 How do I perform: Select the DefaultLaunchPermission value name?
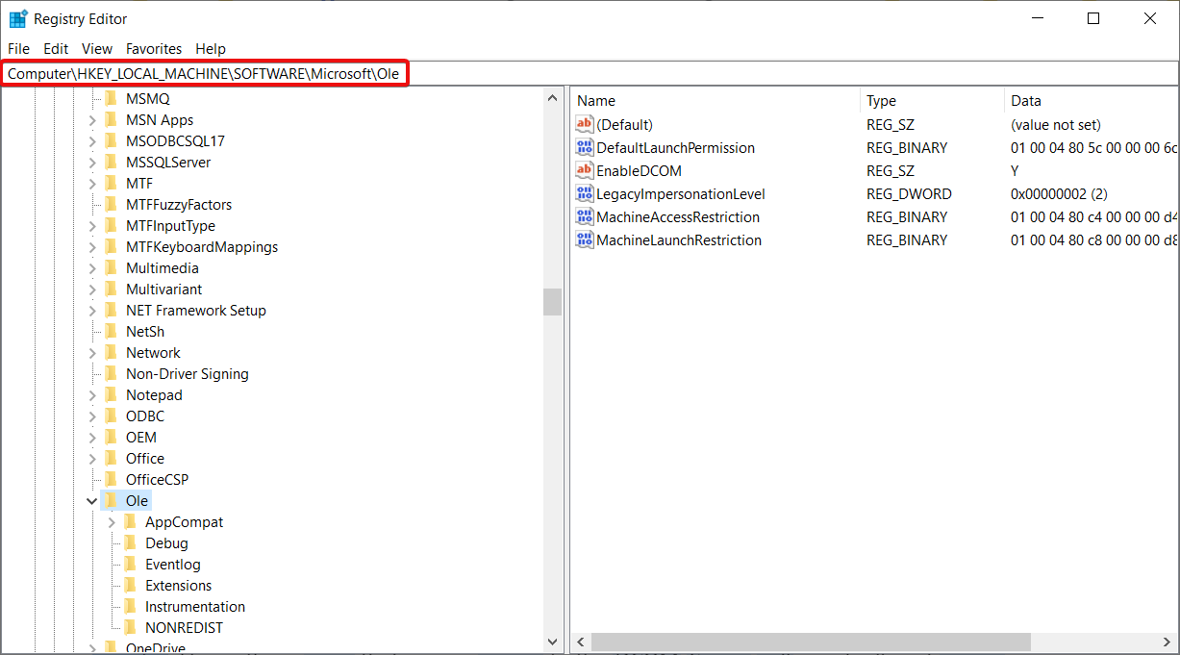pos(675,147)
